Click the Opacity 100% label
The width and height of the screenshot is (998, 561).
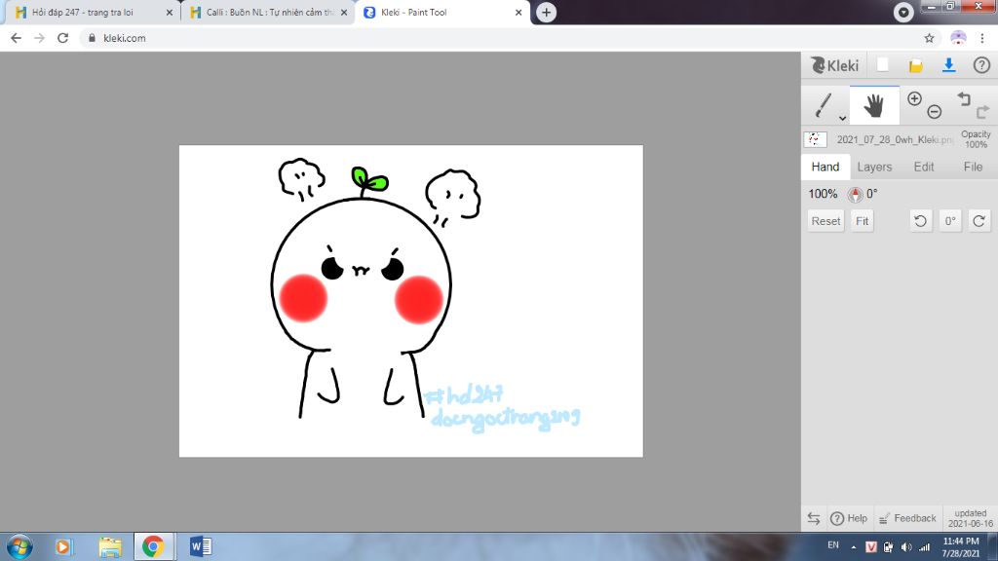(x=976, y=139)
